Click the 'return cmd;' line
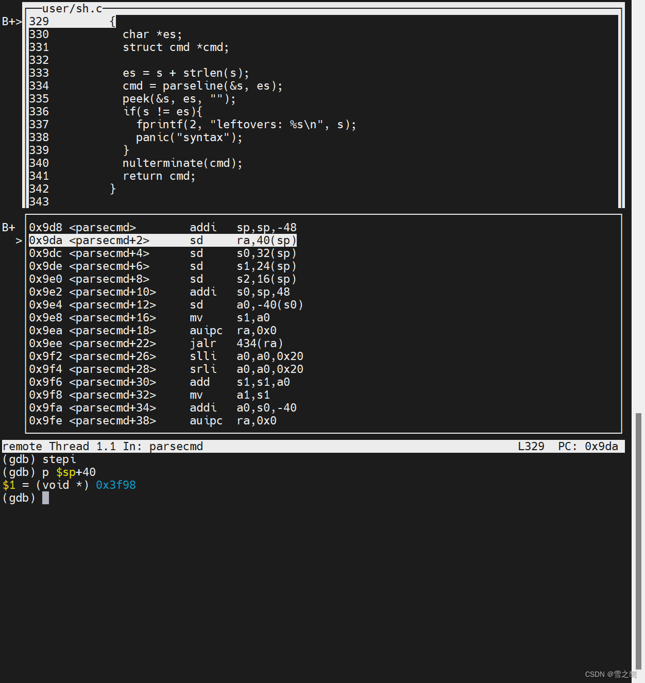 (x=159, y=176)
